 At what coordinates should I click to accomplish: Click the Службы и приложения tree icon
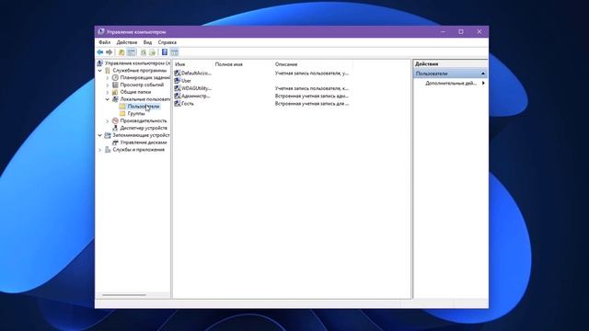click(x=108, y=150)
